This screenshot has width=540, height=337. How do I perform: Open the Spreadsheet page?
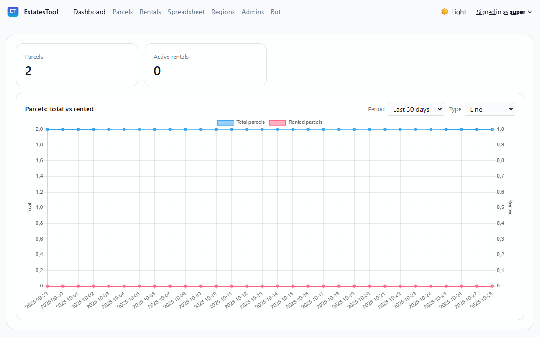[186, 12]
